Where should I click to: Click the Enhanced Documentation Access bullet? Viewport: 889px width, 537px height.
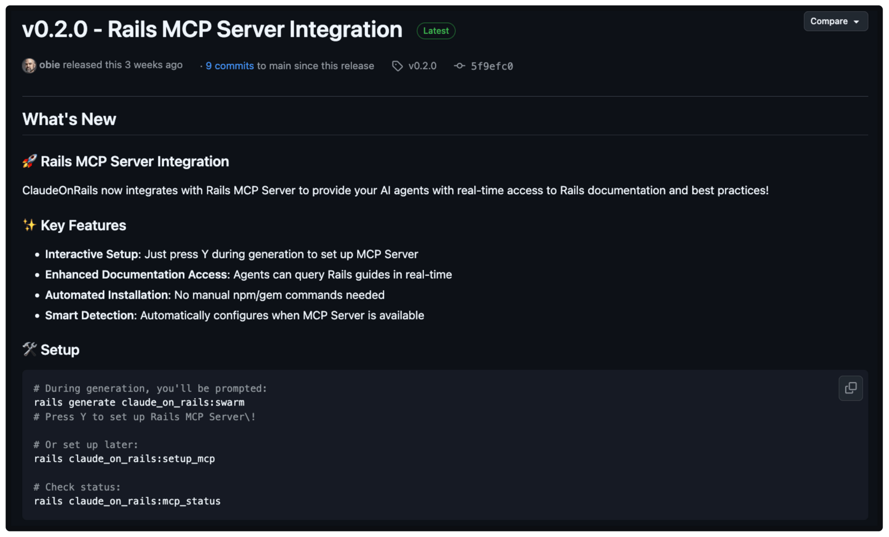248,275
